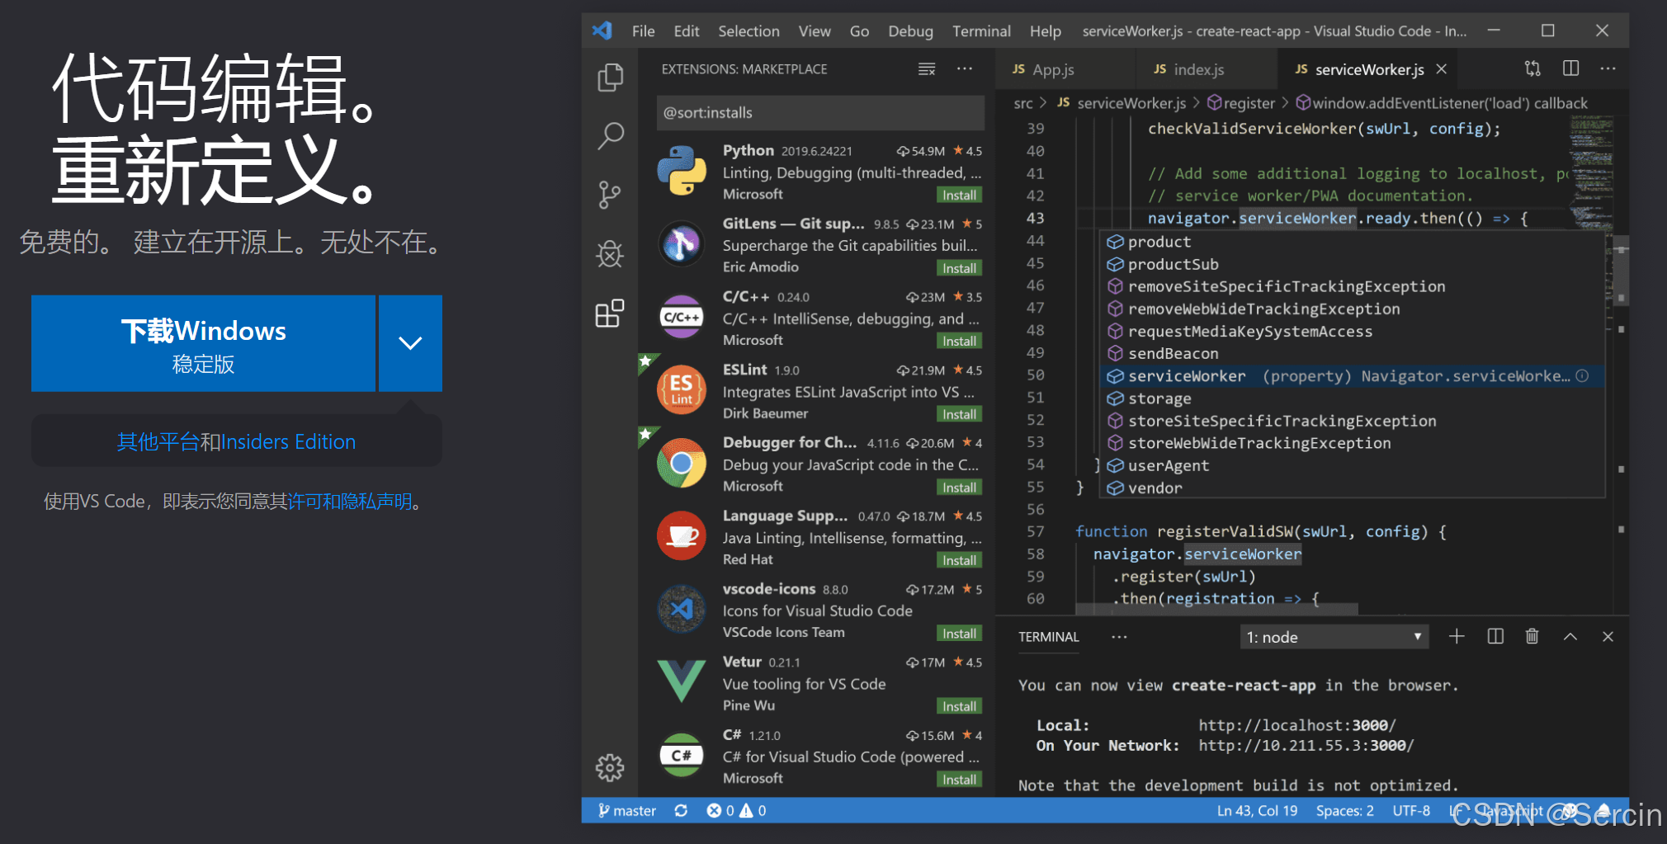Open the download options dropdown arrow
1667x844 pixels.
pyautogui.click(x=410, y=343)
